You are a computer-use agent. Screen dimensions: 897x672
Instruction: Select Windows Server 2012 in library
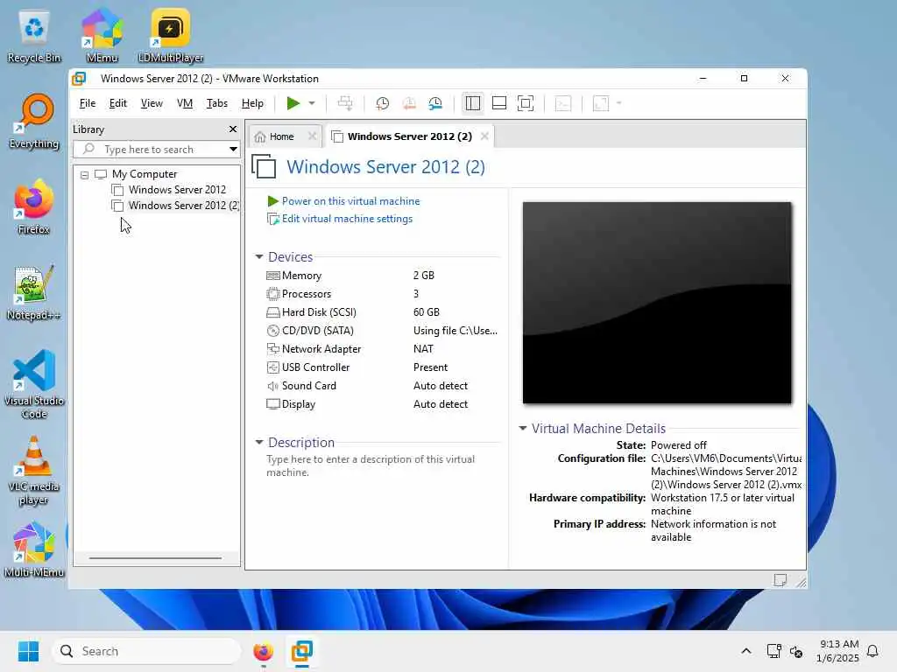[x=177, y=190]
